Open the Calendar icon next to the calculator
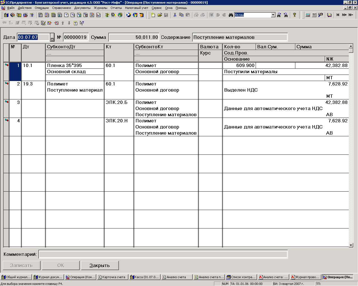Screen dimensions: 358x286 click(x=314, y=15)
